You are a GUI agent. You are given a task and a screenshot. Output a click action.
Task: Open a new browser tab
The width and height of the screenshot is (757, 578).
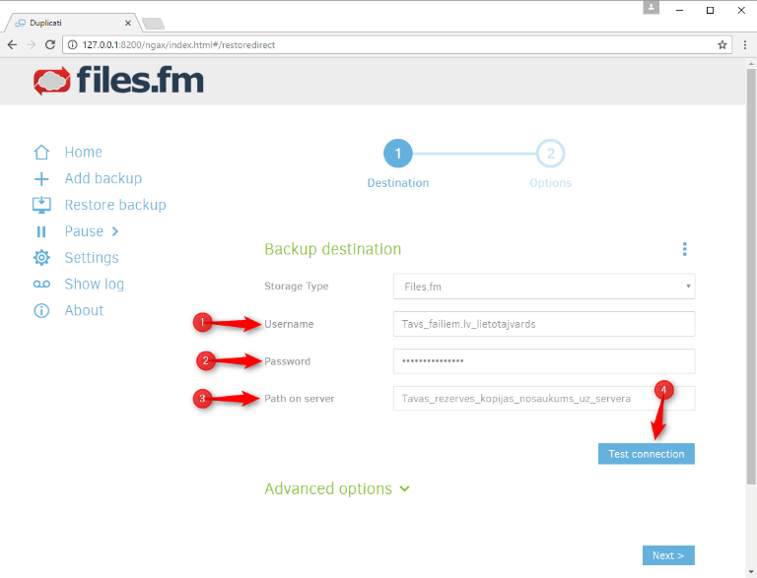[153, 24]
